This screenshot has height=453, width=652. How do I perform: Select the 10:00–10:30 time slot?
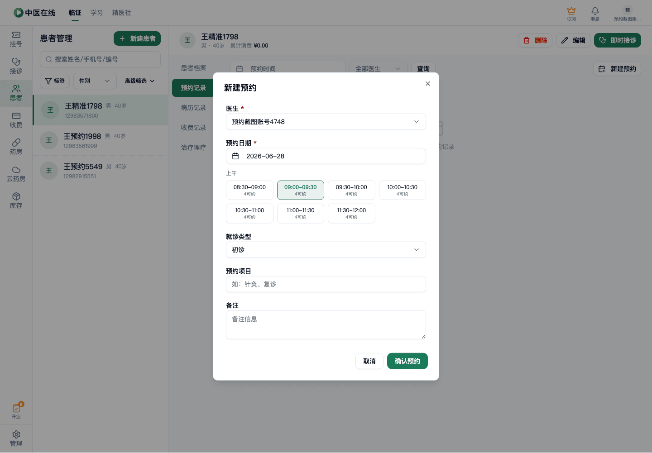click(x=403, y=190)
